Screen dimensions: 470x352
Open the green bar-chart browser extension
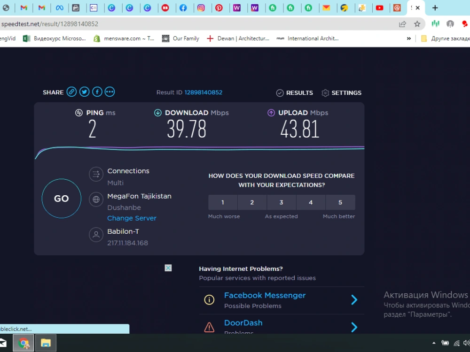435,23
